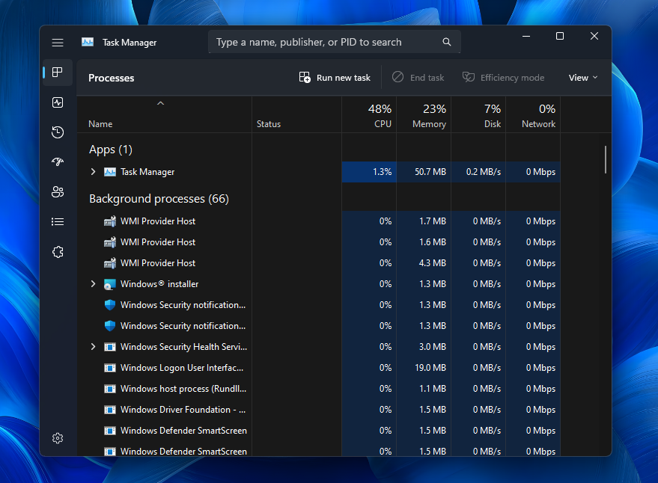Viewport: 658px width, 483px height.
Task: Sort processes by Disk column
Action: pos(478,115)
